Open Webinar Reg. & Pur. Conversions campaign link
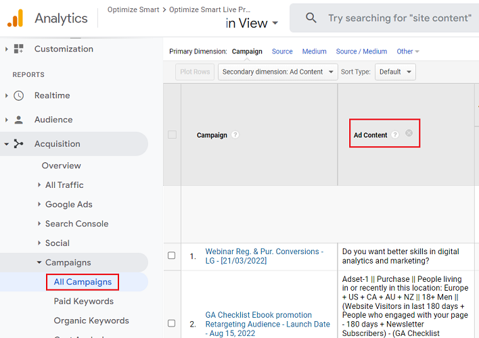Screen dimensions: 479x338 coord(265,256)
